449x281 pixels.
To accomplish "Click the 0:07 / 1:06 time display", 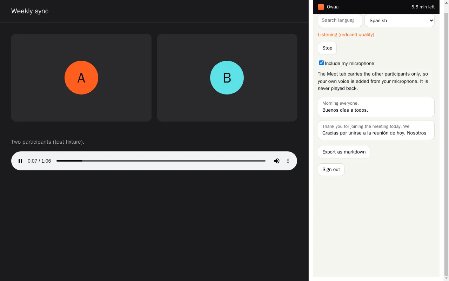I will click(39, 161).
